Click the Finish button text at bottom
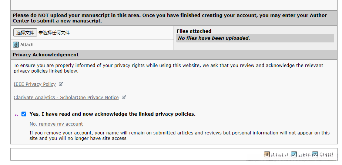This screenshot has height=165, width=342. pos(304,155)
